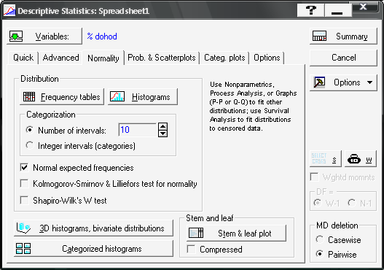Click the Select Cases button
384x270 pixels.
click(326, 158)
